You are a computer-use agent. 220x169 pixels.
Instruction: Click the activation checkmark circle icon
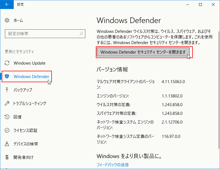(x=7, y=130)
